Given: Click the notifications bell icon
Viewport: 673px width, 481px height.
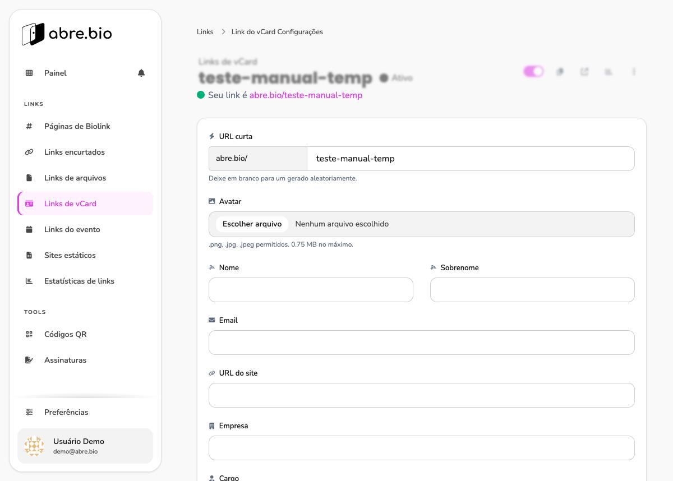Looking at the screenshot, I should (141, 73).
